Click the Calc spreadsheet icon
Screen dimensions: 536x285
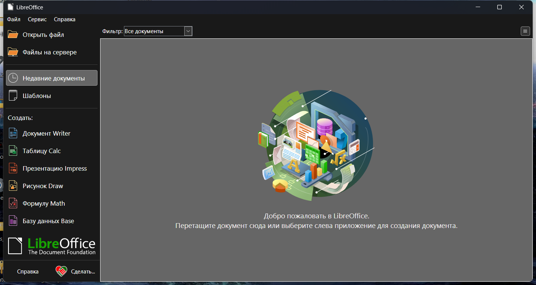tap(13, 151)
